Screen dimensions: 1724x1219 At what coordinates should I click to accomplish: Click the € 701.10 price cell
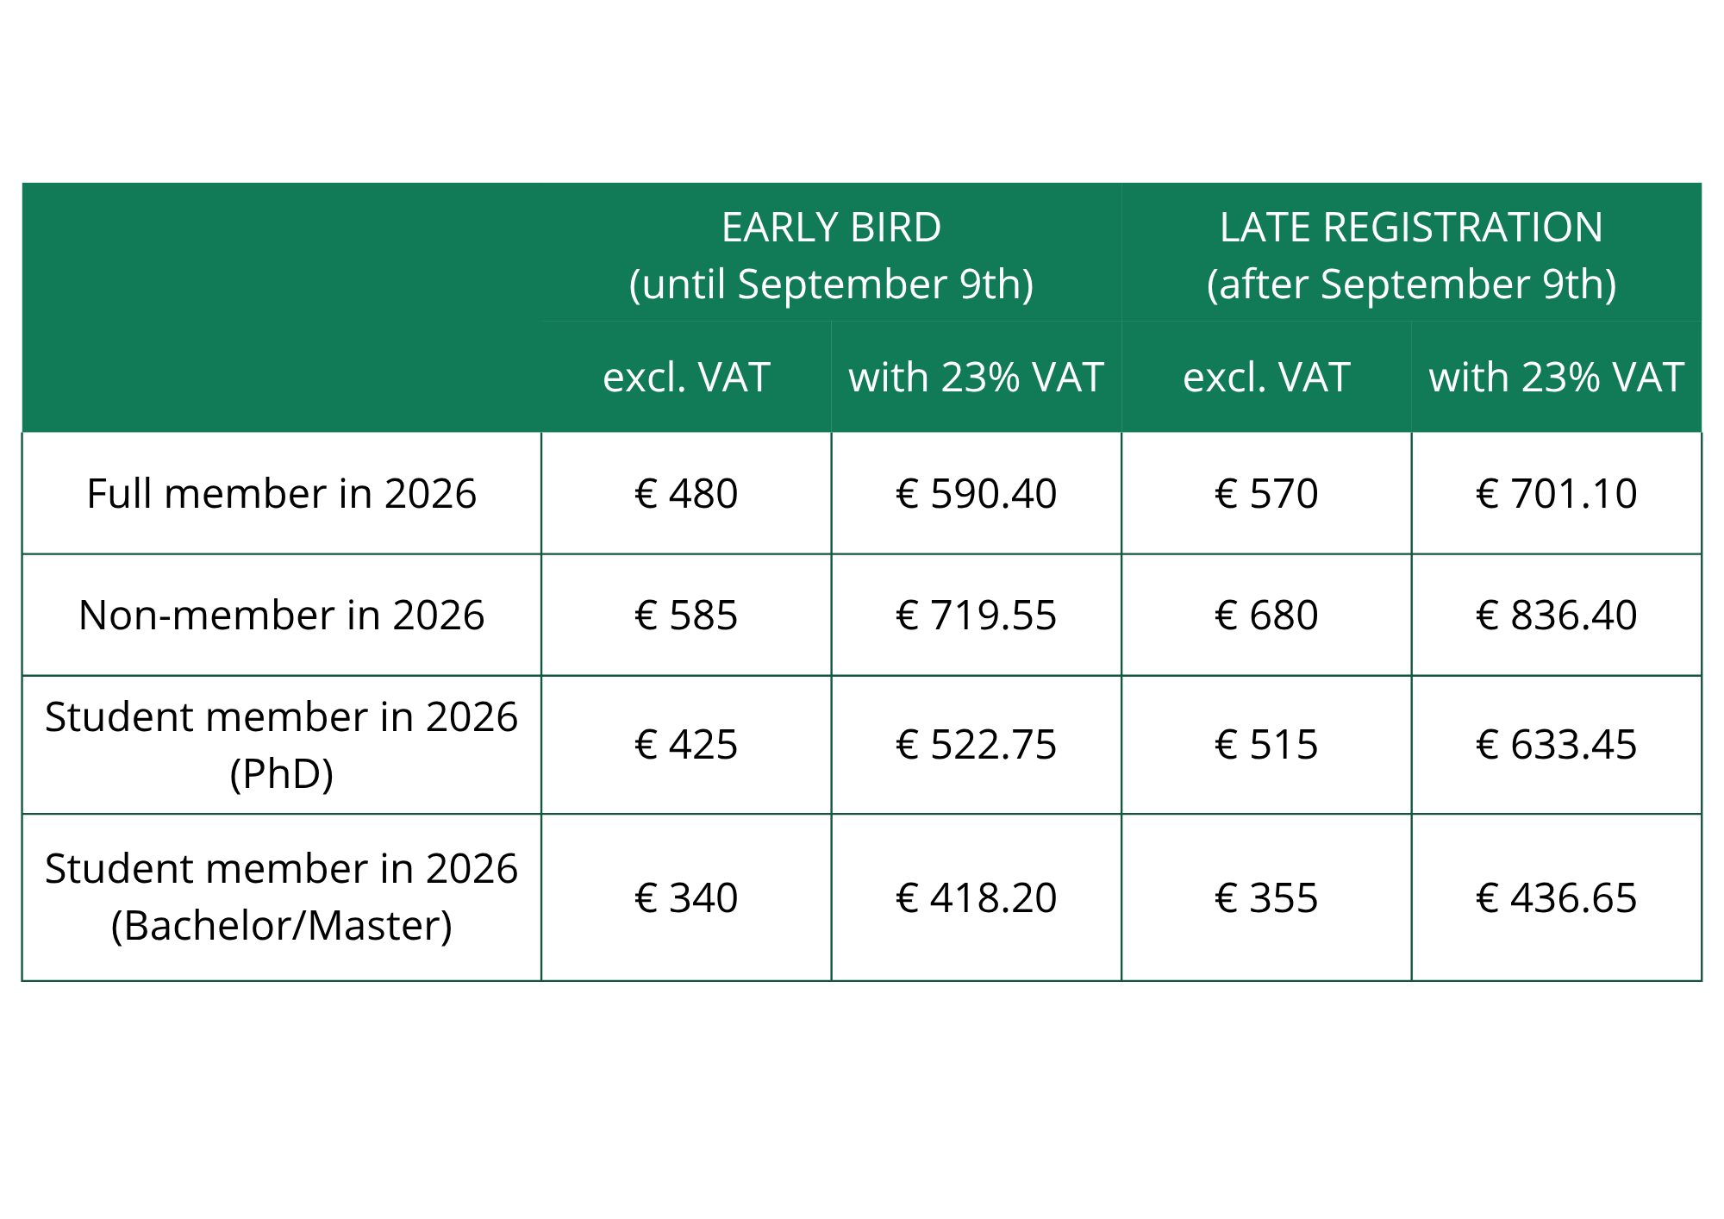click(x=1556, y=493)
